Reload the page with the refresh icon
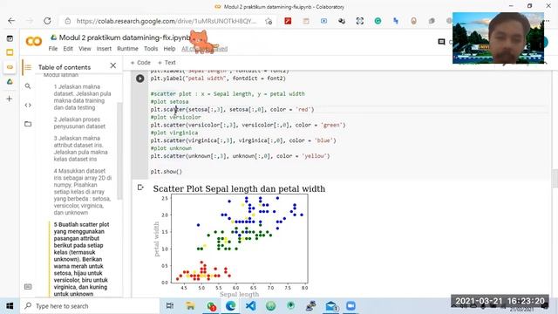 [x=47, y=21]
